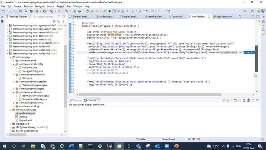Open the Refactor menu
This screenshot has width=266, height=150.
click(28, 6)
